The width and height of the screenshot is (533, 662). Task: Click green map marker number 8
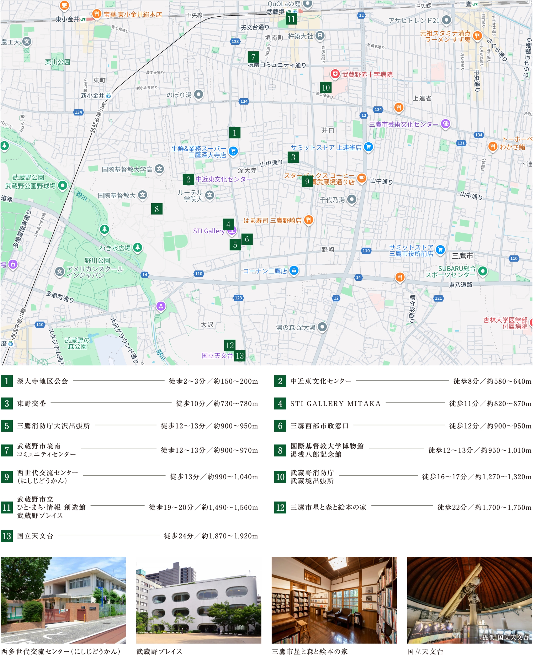[x=157, y=209]
